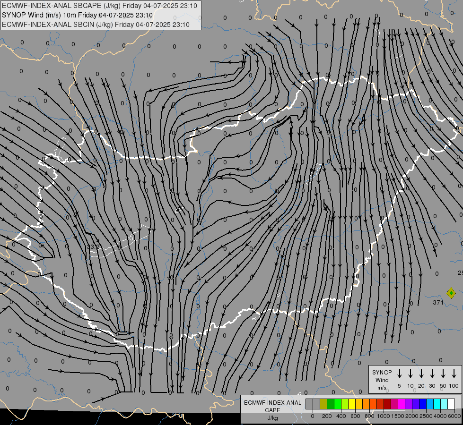Click the 100 m/s wind arrow in legend

454,374
